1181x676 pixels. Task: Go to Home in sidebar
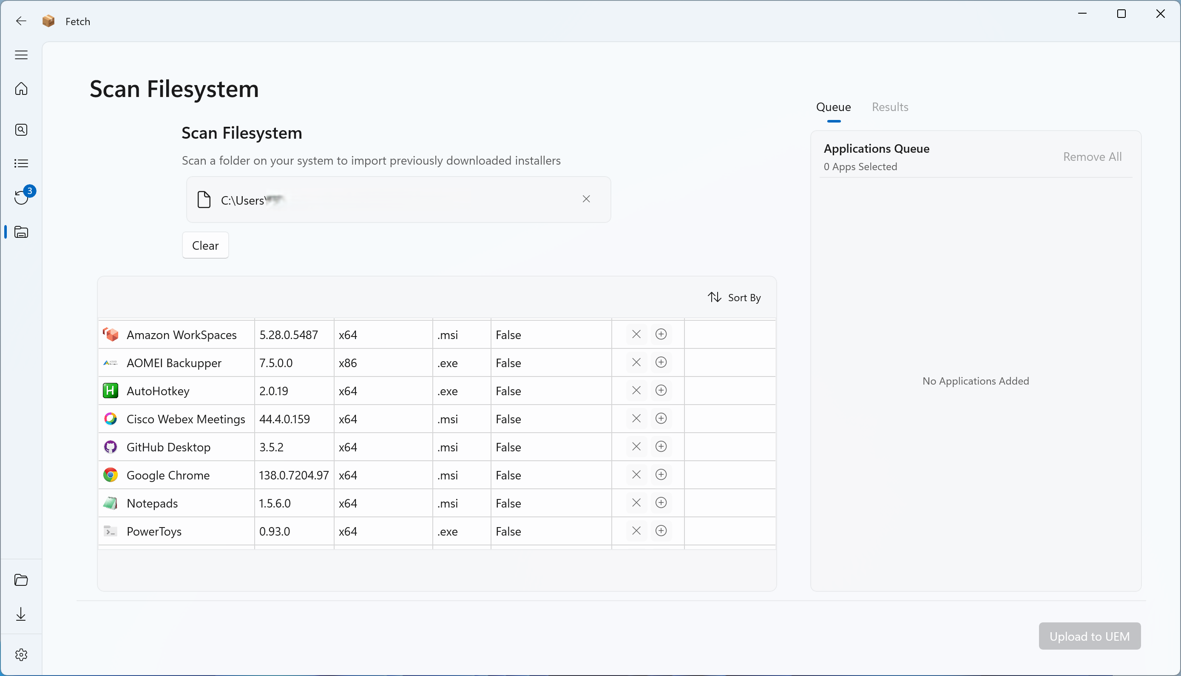click(21, 88)
